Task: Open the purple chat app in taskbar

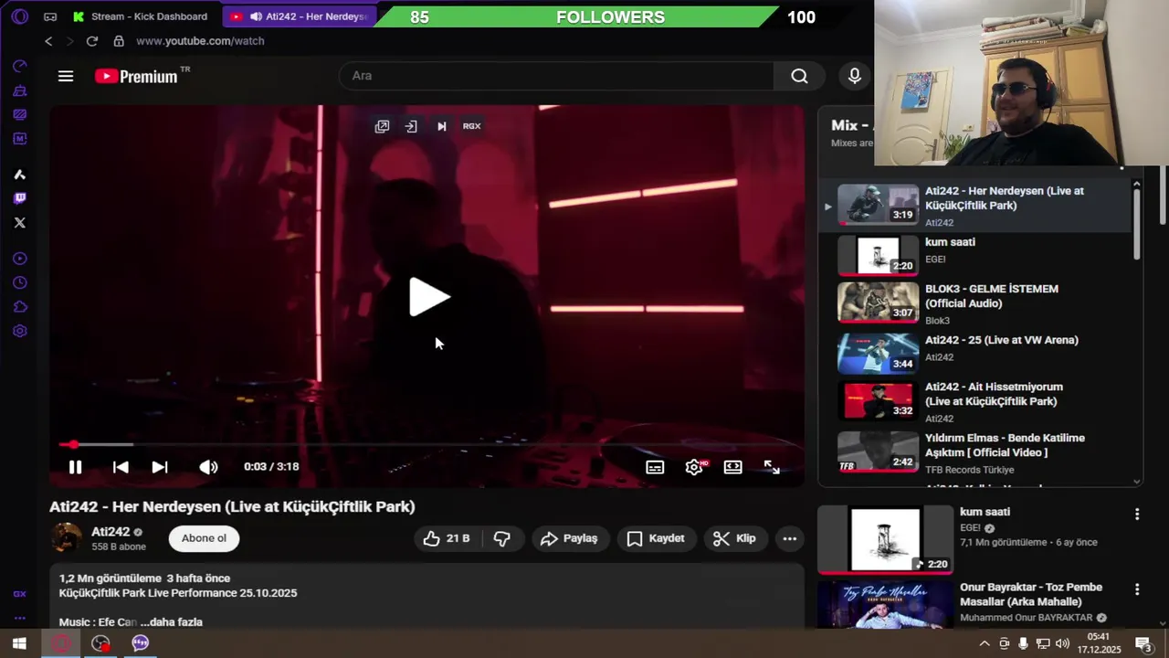Action: tap(140, 643)
